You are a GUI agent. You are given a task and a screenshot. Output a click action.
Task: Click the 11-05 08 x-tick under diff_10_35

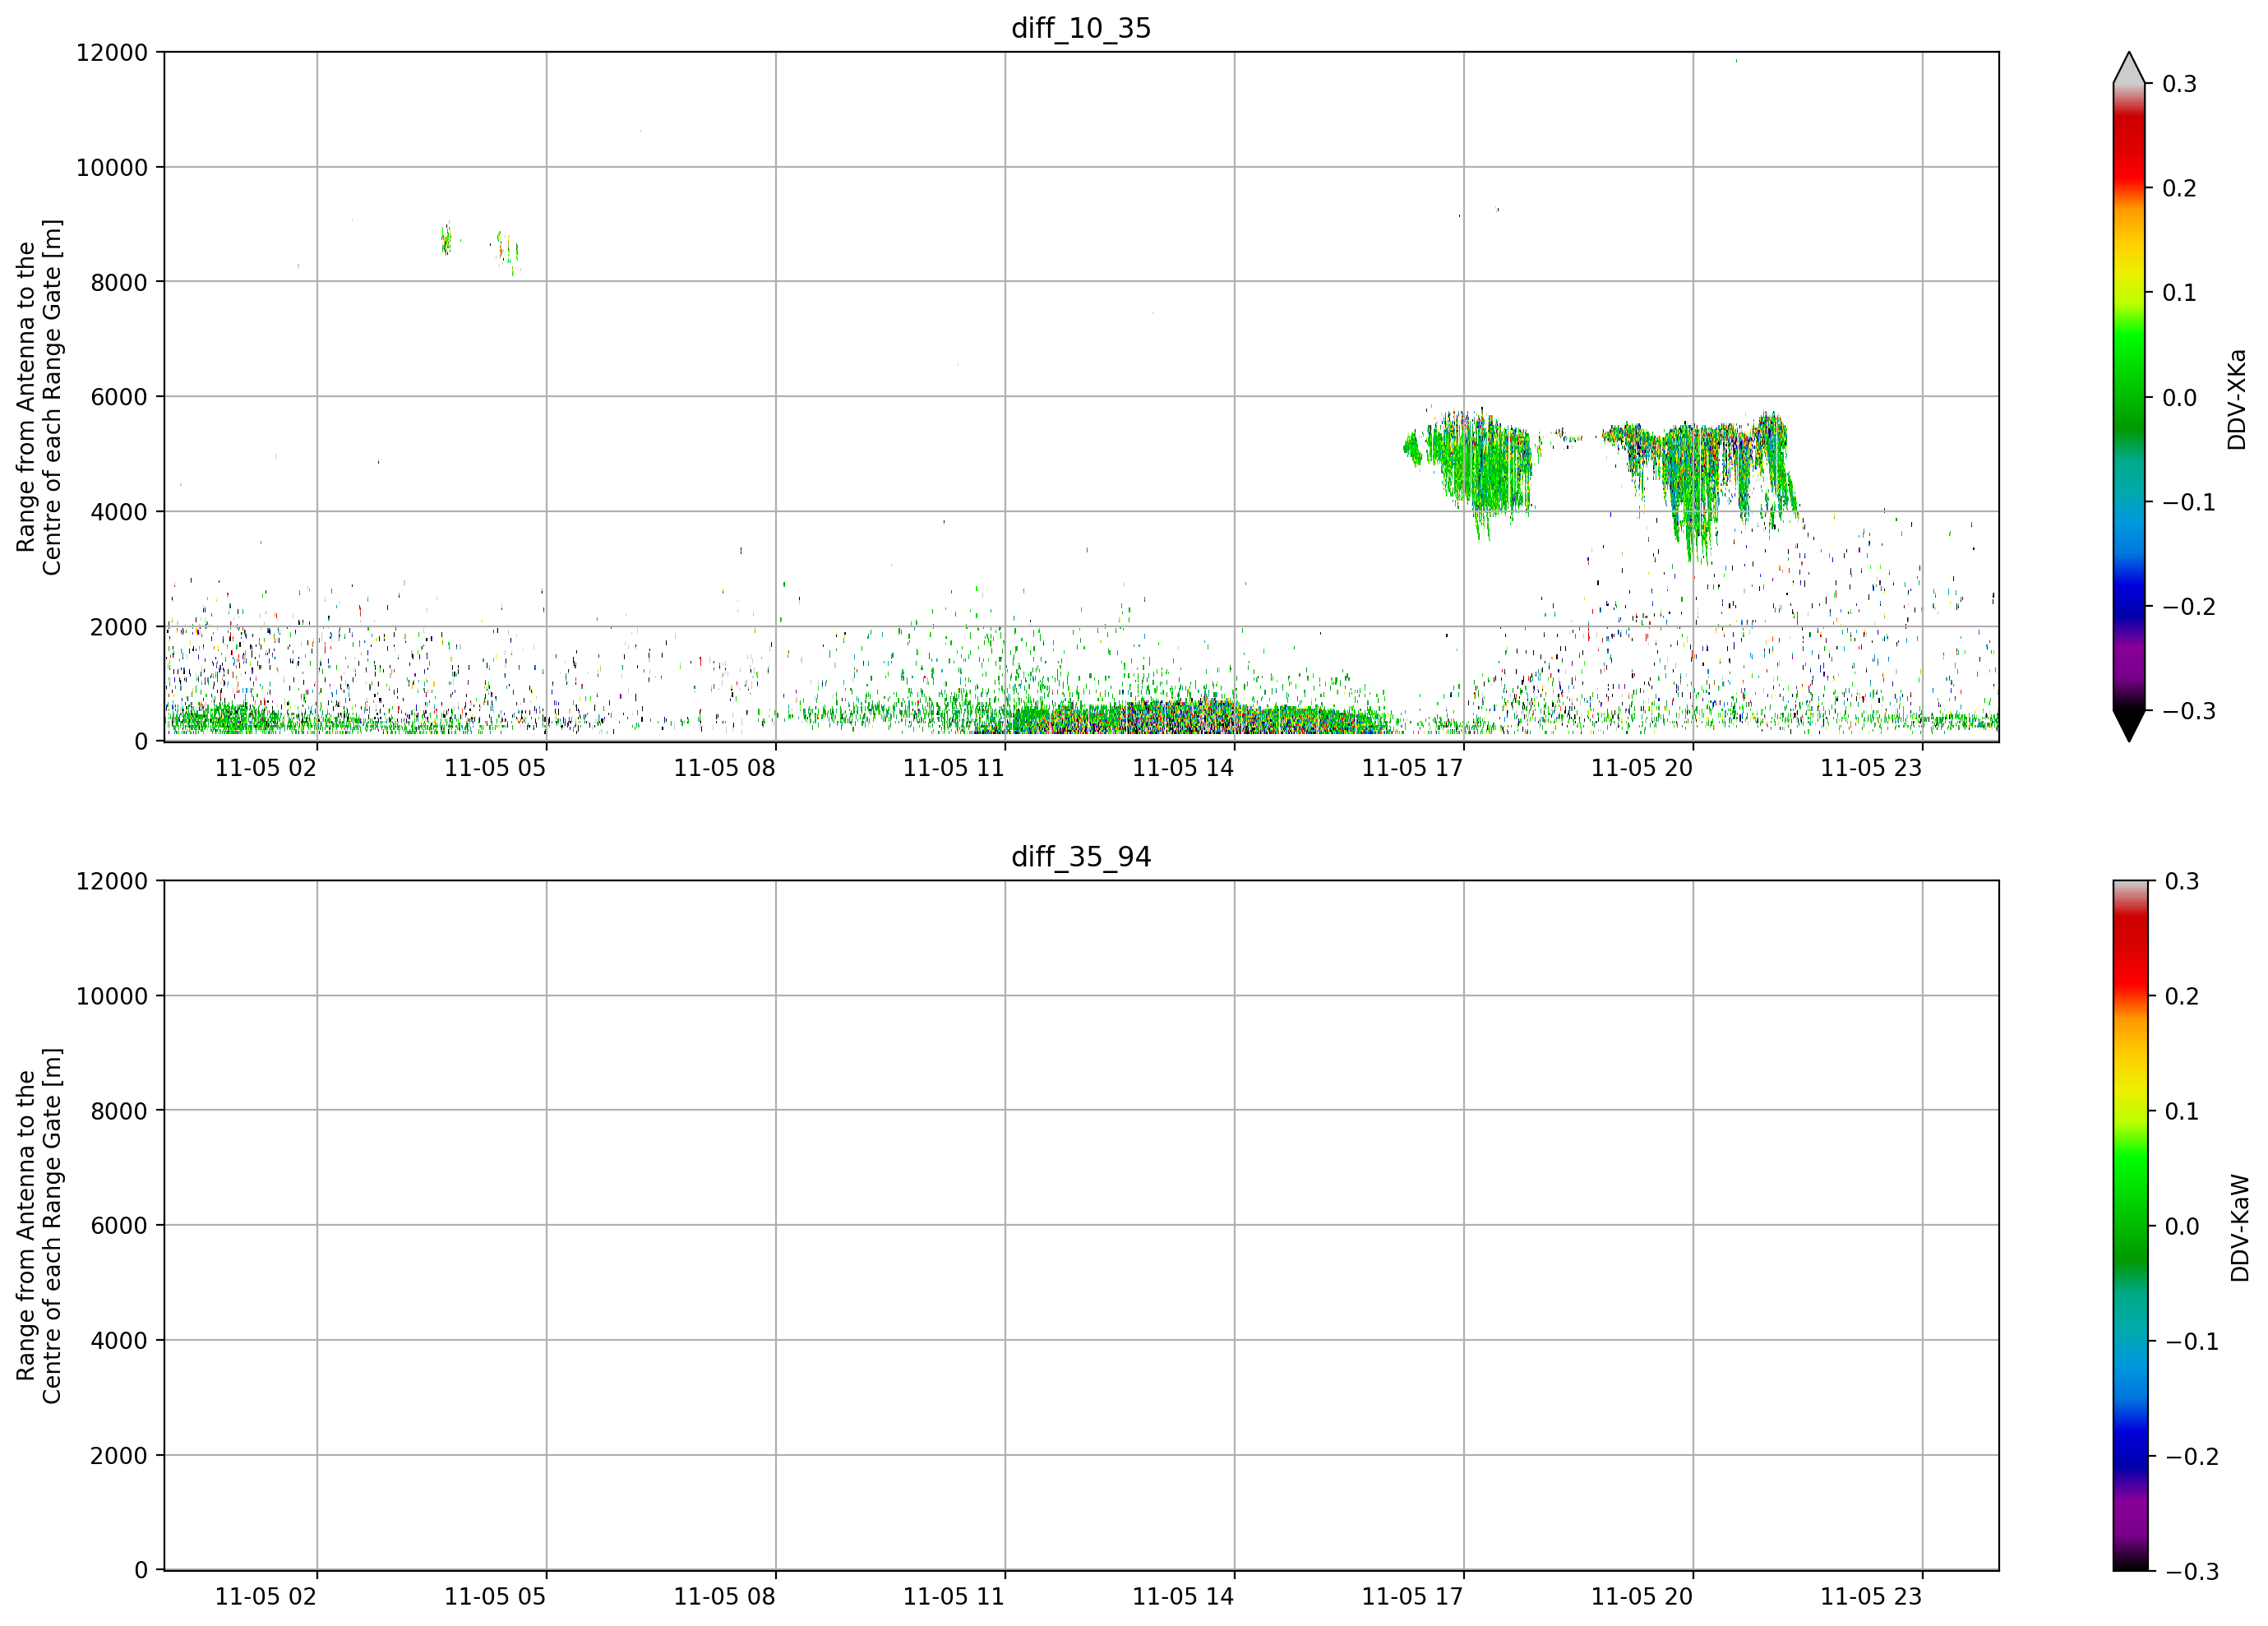[724, 768]
